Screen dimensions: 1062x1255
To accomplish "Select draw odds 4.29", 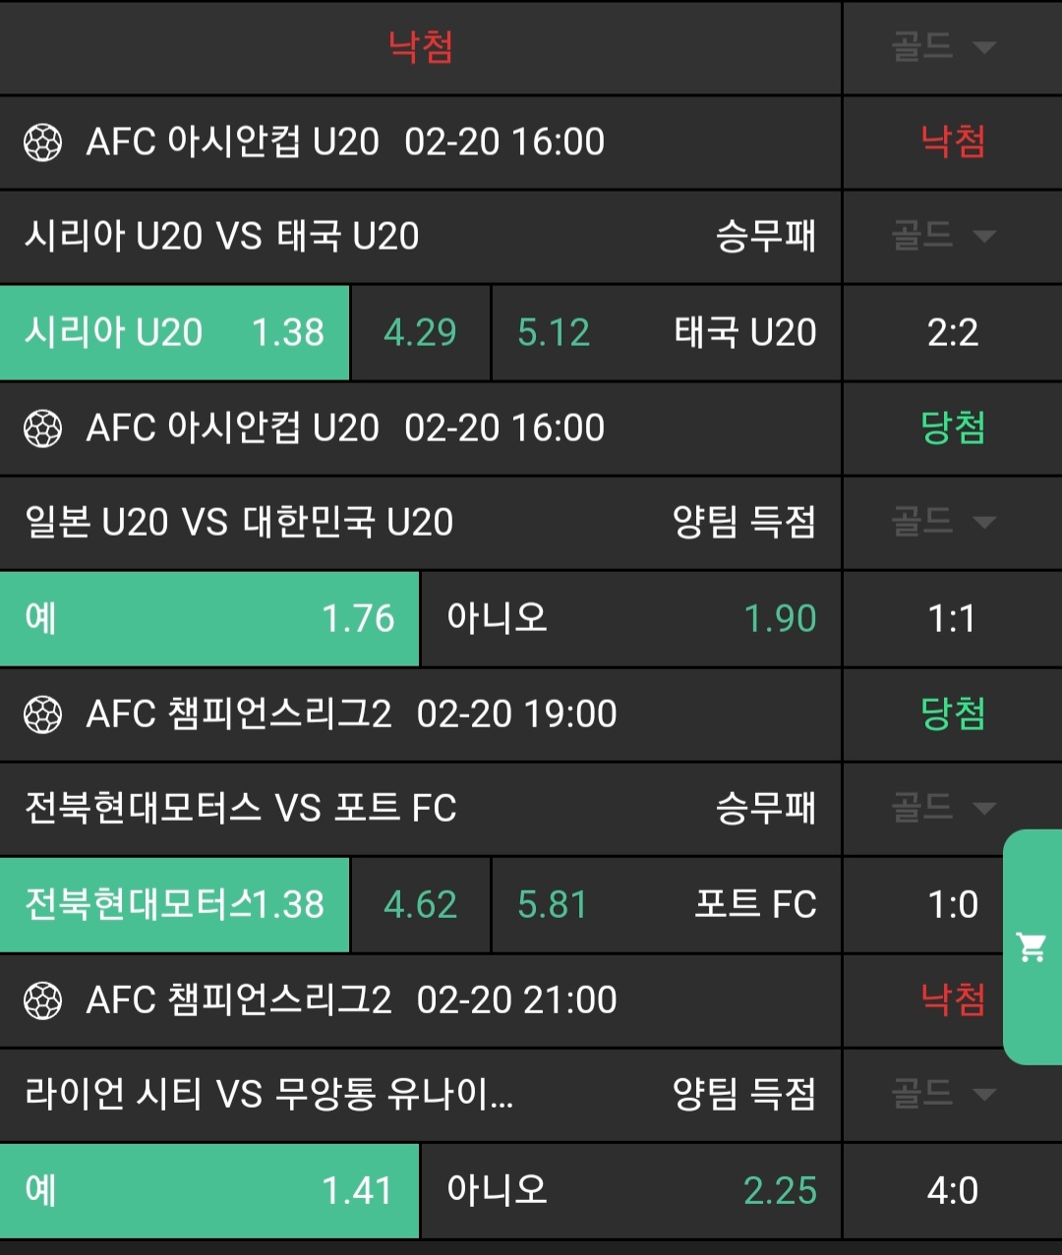I will 420,332.
